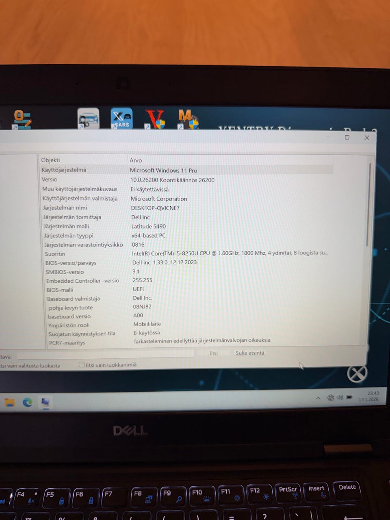Image resolution: width=390 pixels, height=520 pixels.
Task: Select the 'Käyttöjärjestelmä' row label
Action: (64, 170)
